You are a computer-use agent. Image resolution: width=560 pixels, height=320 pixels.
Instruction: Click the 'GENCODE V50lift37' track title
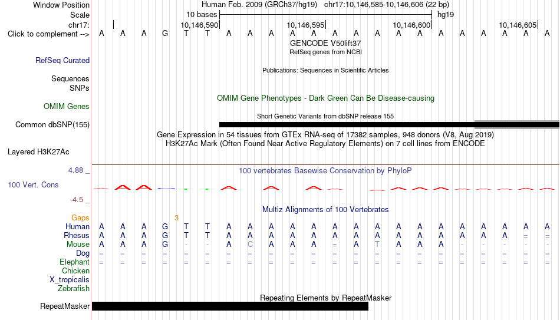click(x=325, y=43)
